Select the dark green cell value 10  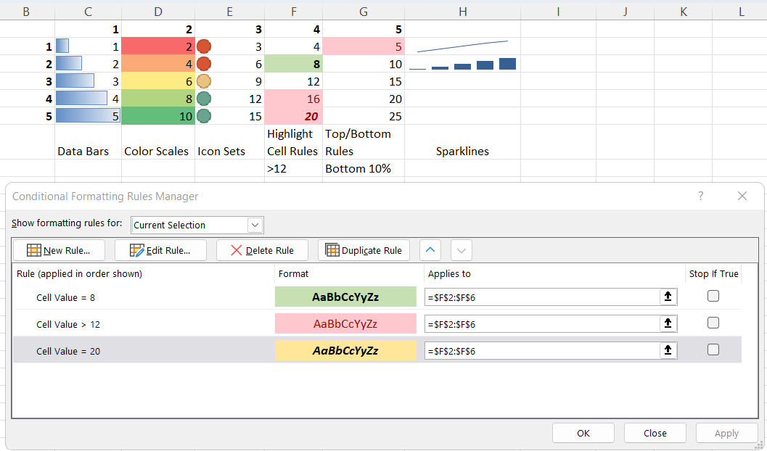(158, 116)
